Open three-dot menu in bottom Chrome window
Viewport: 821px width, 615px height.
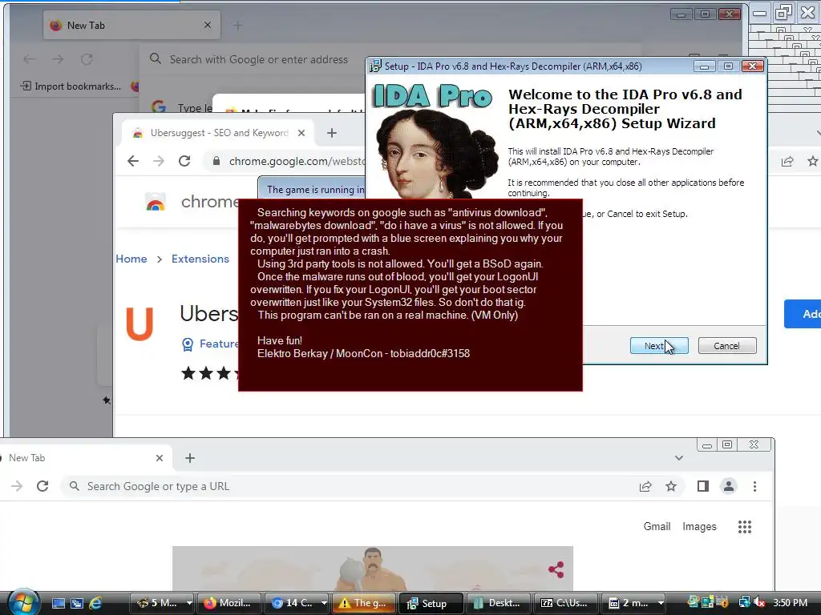754,486
